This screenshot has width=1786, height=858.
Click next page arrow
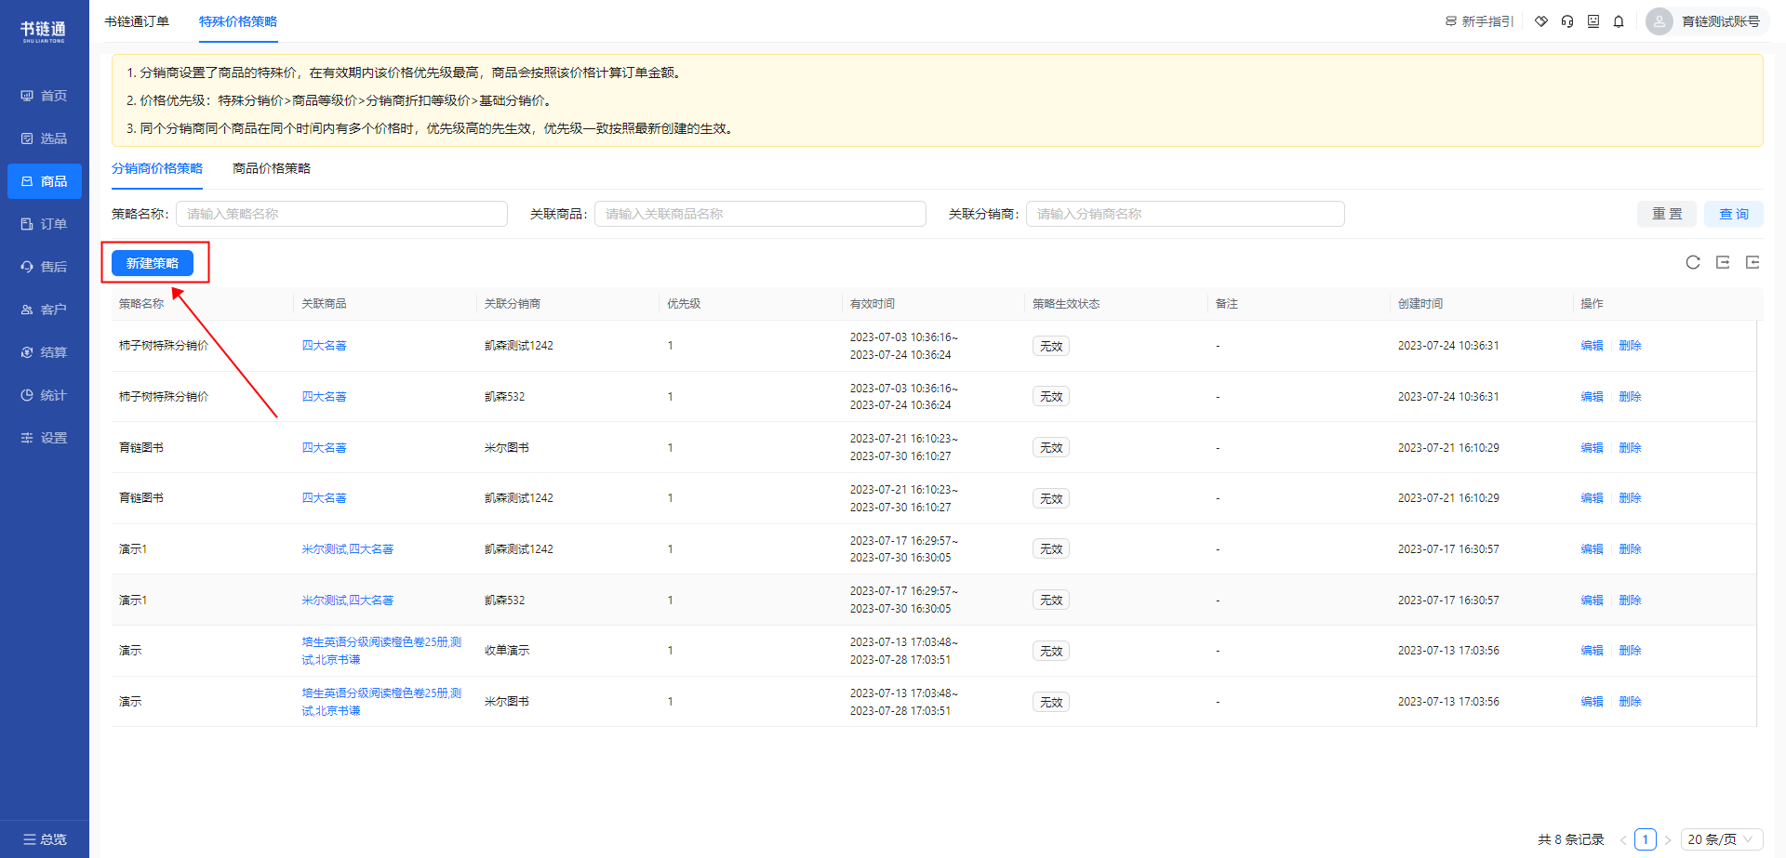(x=1668, y=839)
